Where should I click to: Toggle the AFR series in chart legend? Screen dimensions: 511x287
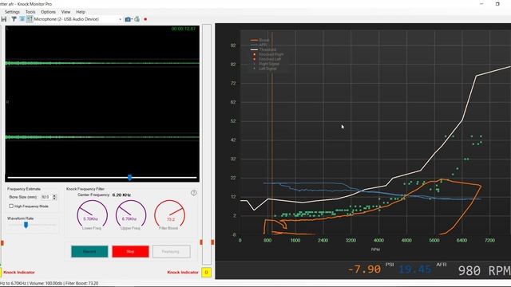[259, 45]
